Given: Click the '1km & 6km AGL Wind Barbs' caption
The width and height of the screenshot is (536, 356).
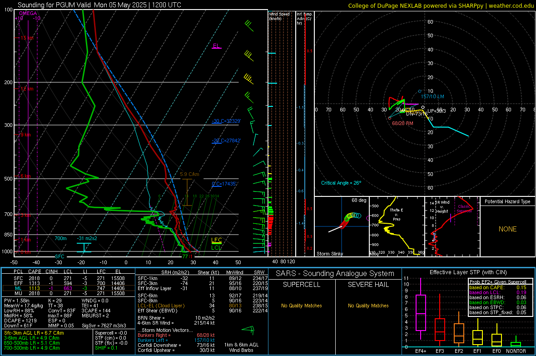Looking at the screenshot, I should tap(241, 347).
